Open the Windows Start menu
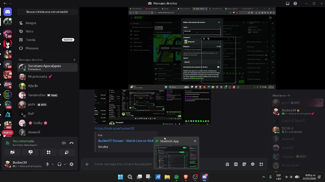This screenshot has width=325, height=182. 120,177
